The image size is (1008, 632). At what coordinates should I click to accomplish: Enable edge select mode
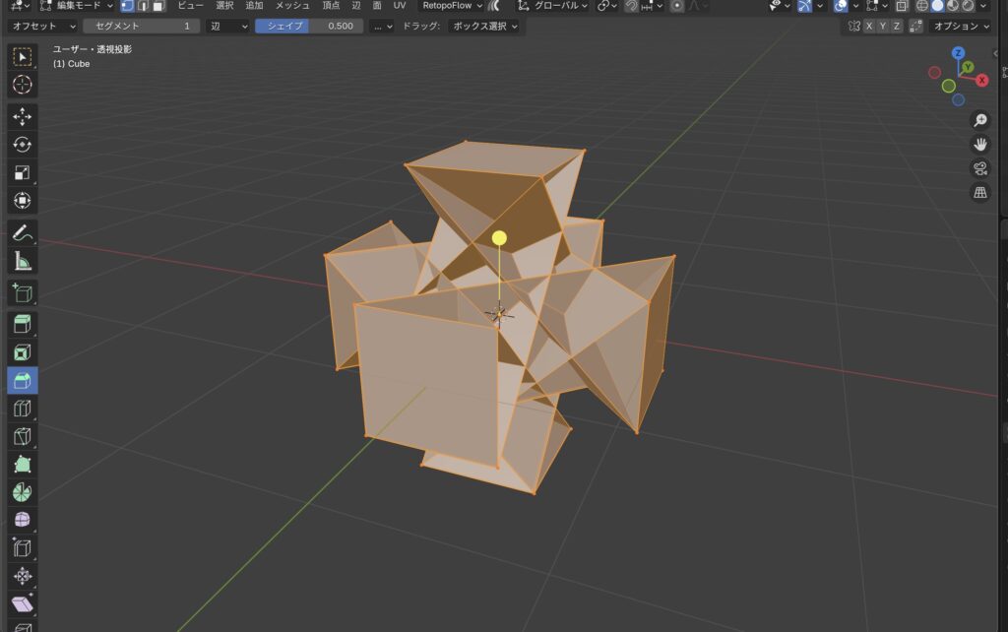click(x=143, y=6)
